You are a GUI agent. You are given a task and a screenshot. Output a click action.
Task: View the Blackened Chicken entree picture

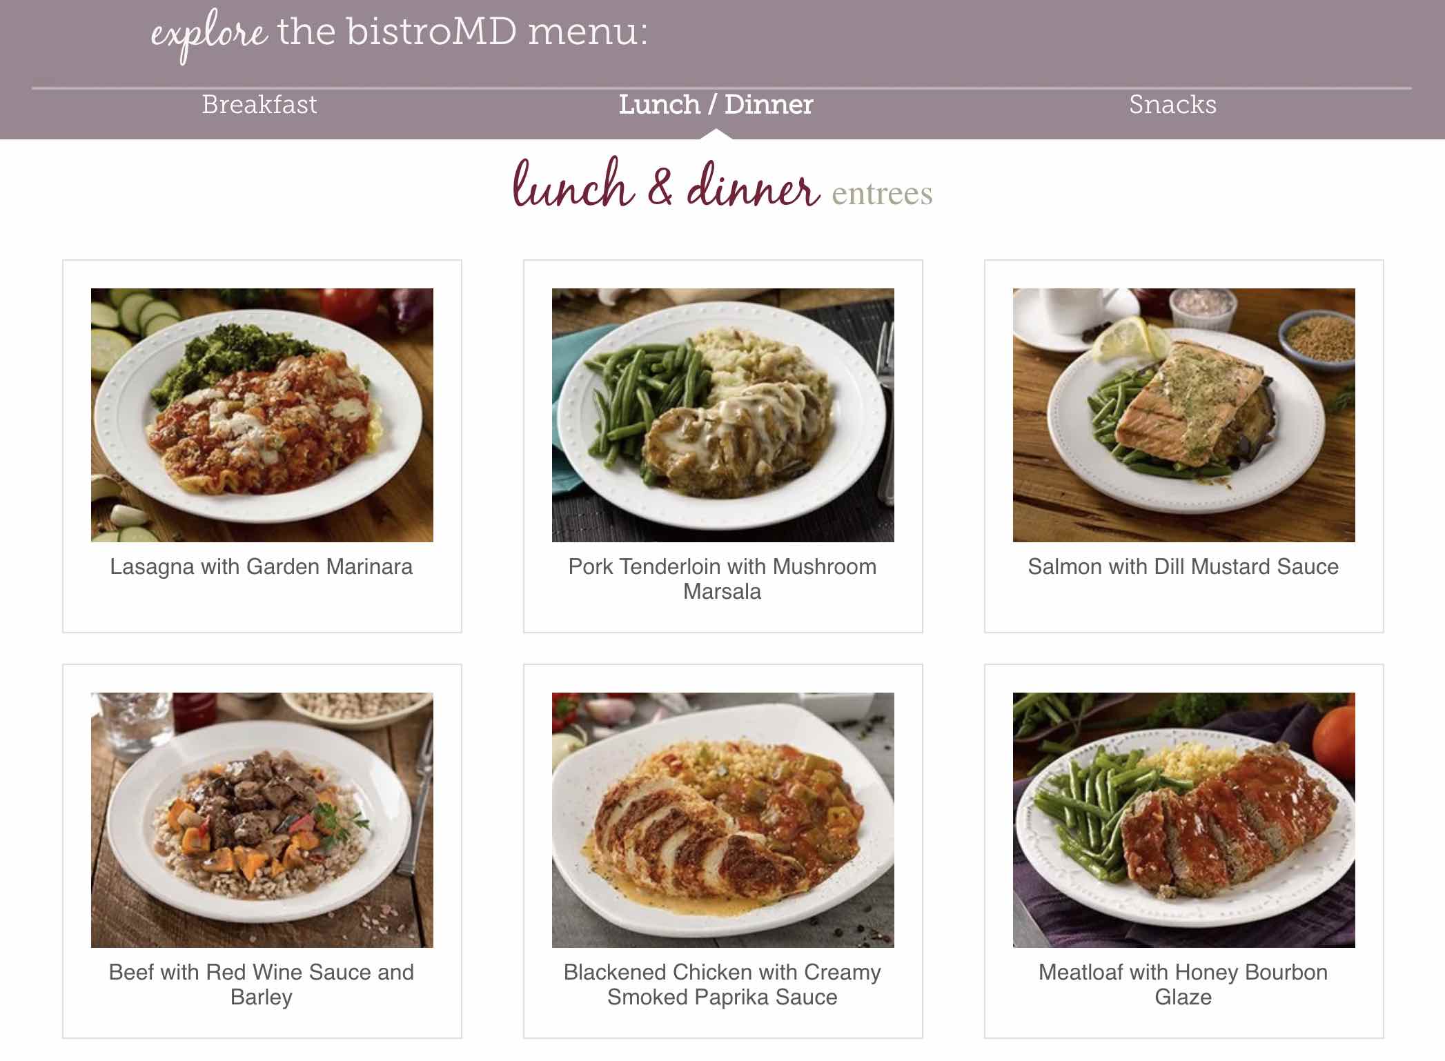pyautogui.click(x=723, y=820)
